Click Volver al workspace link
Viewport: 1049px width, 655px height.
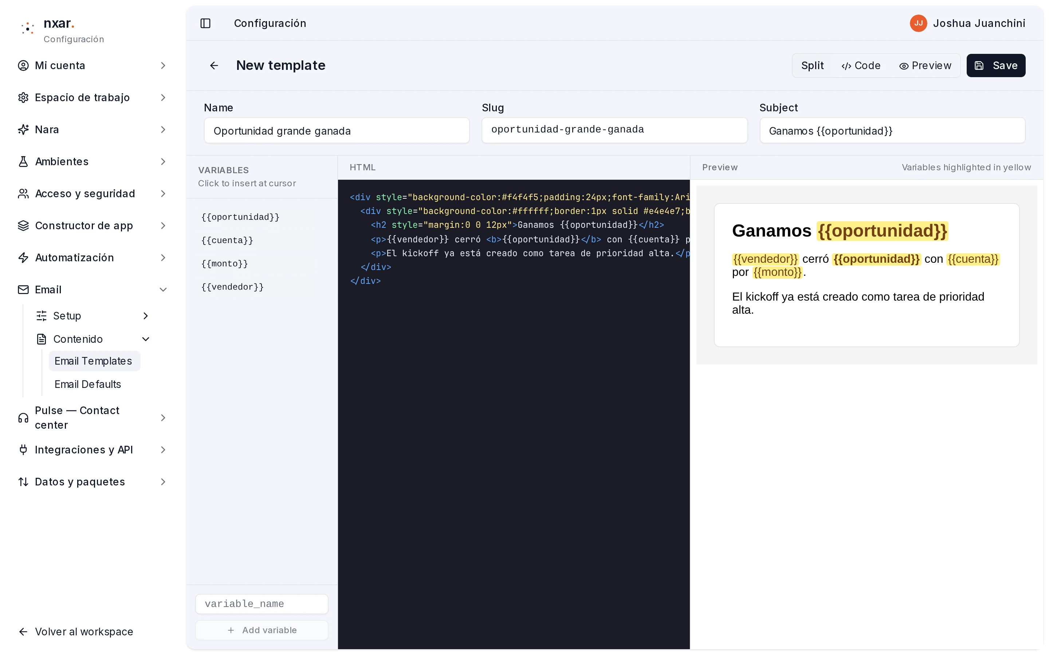(x=76, y=632)
